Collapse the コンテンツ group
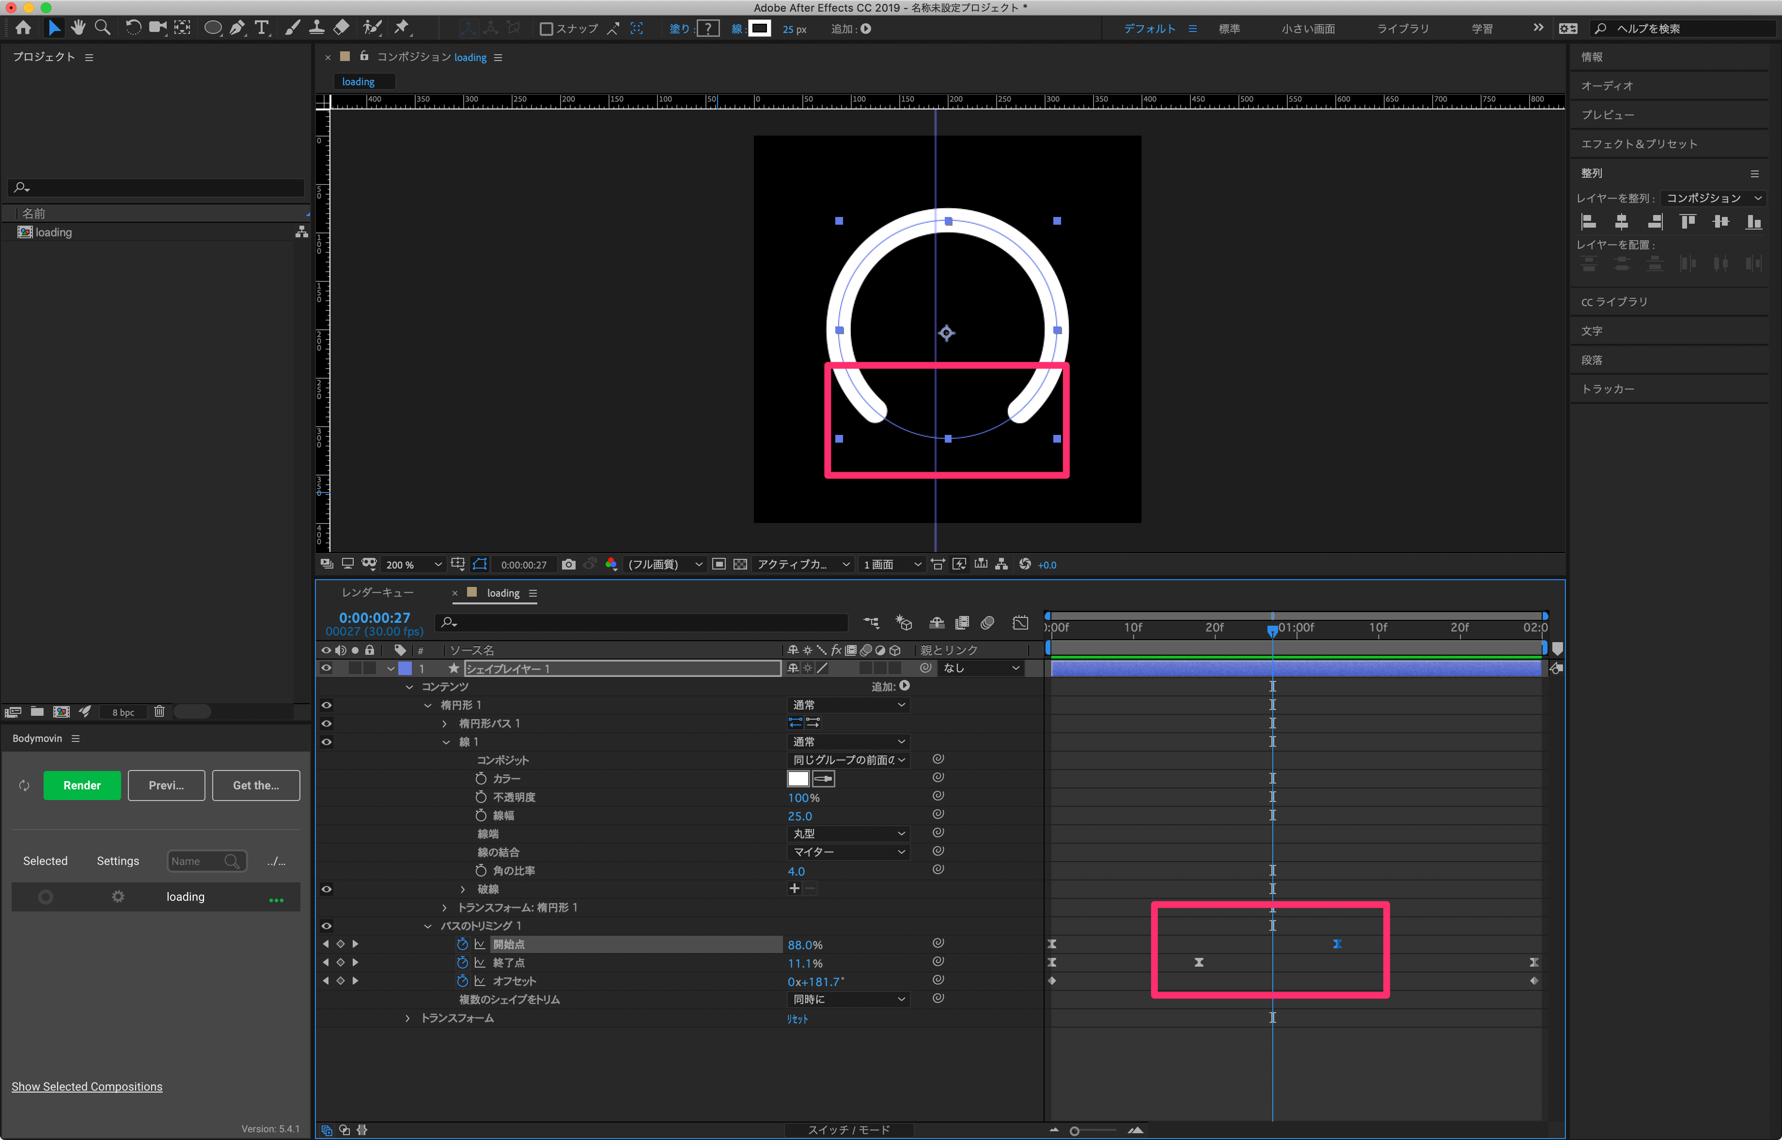This screenshot has width=1782, height=1140. point(409,688)
